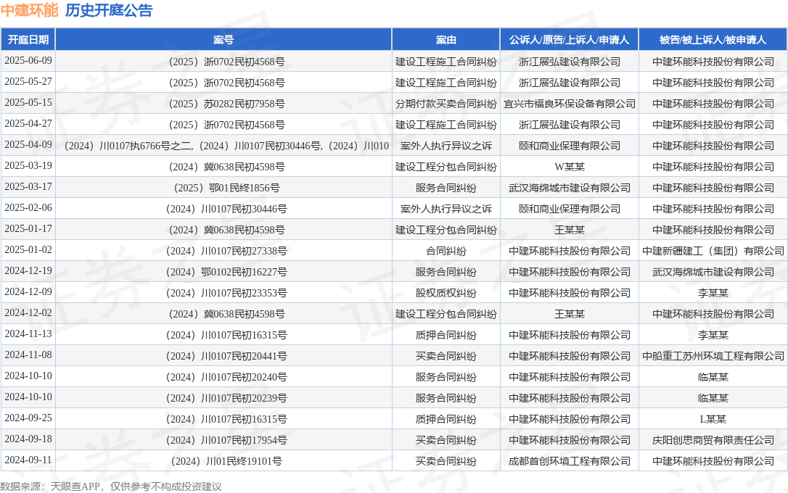The image size is (788, 493).
Task: Click case number (2024）川0107民初27338号
Action: pos(226,251)
